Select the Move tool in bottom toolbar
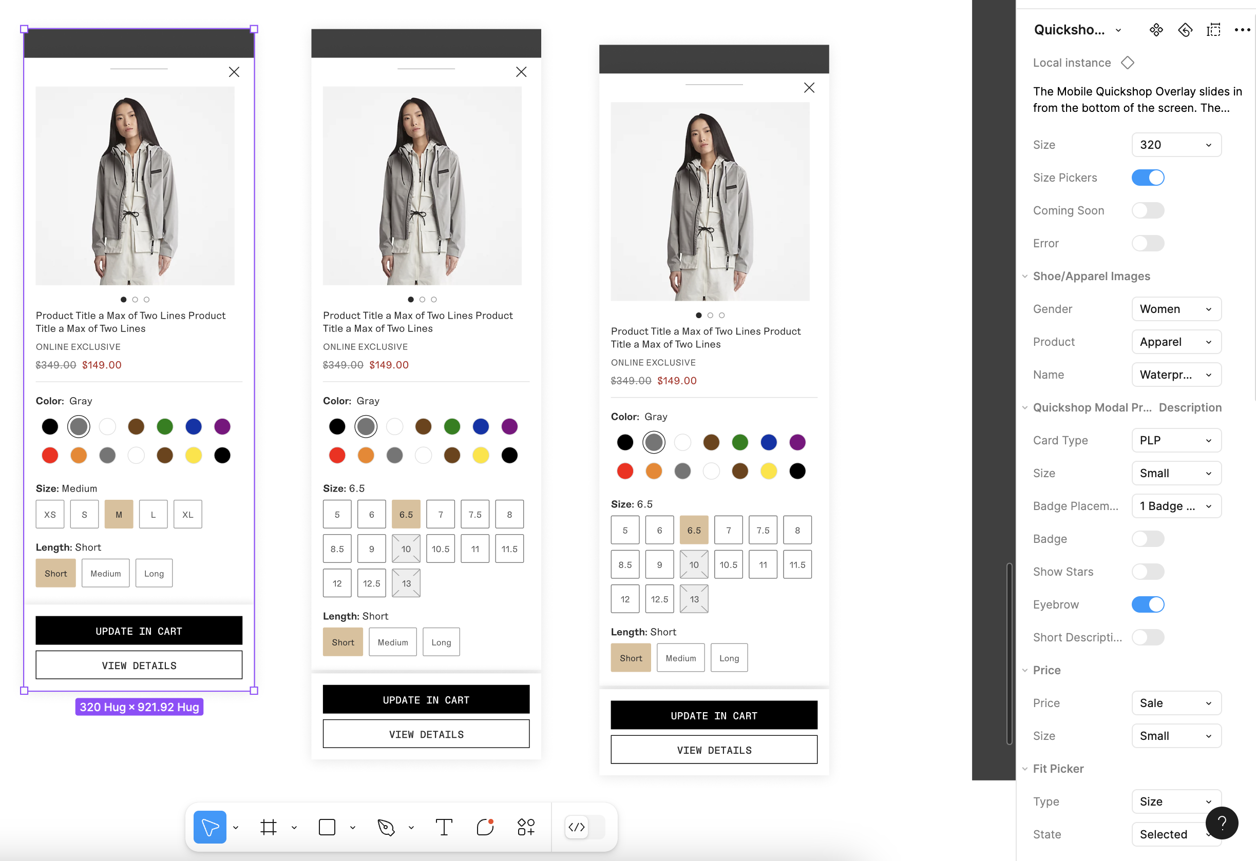Image resolution: width=1256 pixels, height=861 pixels. pos(210,827)
